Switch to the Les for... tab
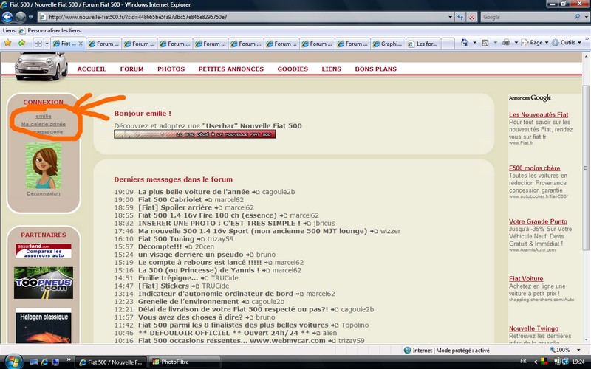 coord(423,44)
